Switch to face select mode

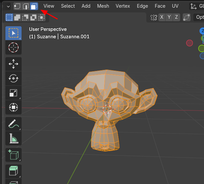pos(34,6)
